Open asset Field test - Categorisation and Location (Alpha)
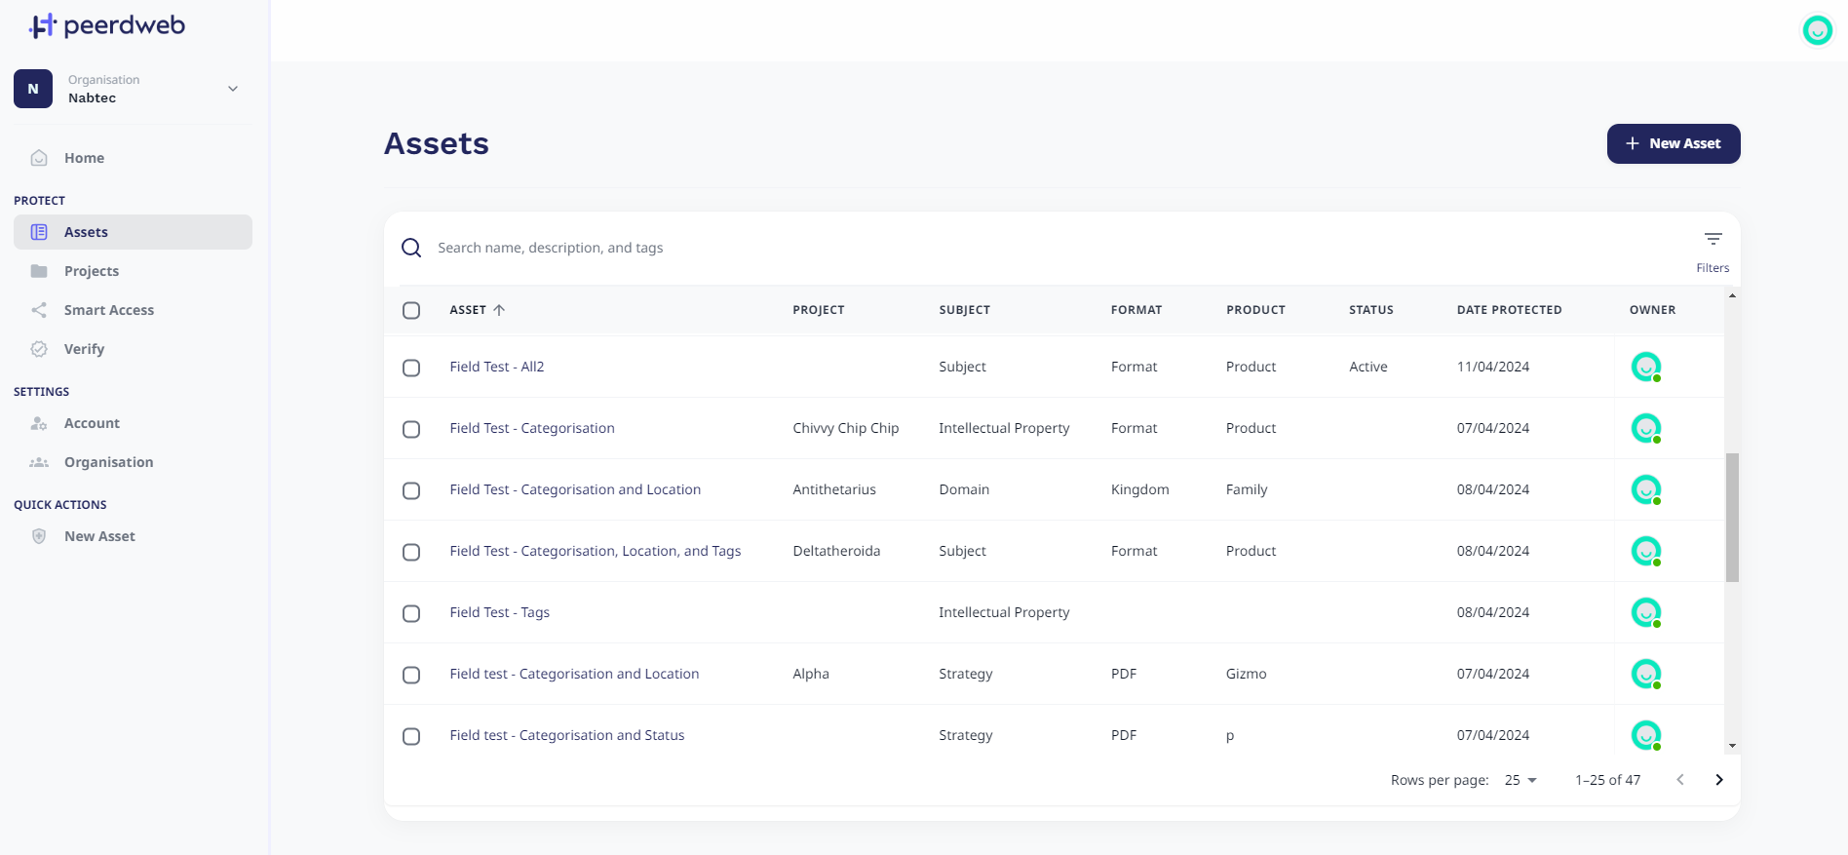This screenshot has height=855, width=1848. tap(574, 674)
